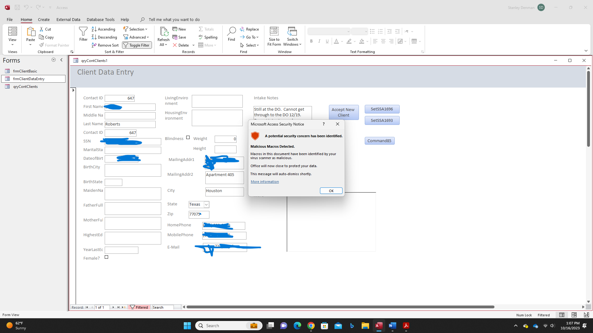Viewport: 593px width, 333px height.
Task: Open the State combo box dropdown
Action: [x=206, y=204]
